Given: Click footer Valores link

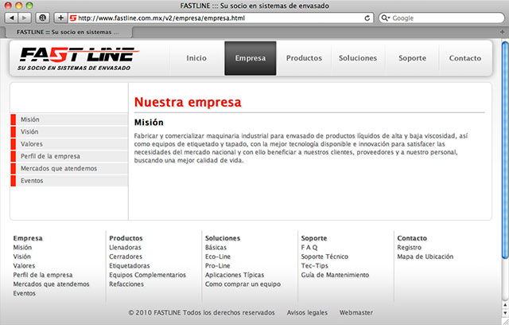Looking at the screenshot, I should (x=24, y=266).
